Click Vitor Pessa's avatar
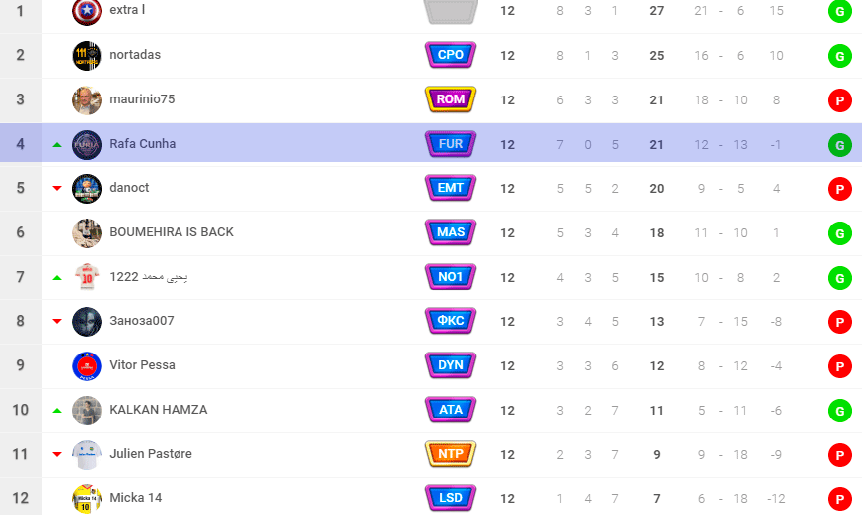Image resolution: width=862 pixels, height=515 pixels. coord(87,365)
